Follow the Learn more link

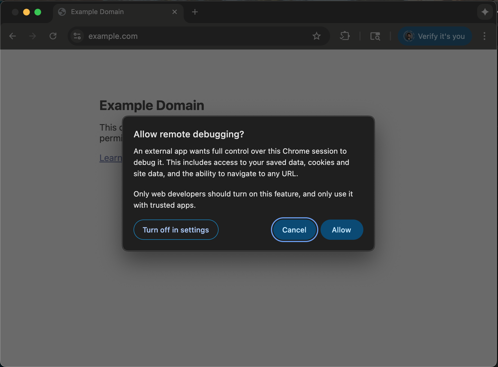(110, 158)
